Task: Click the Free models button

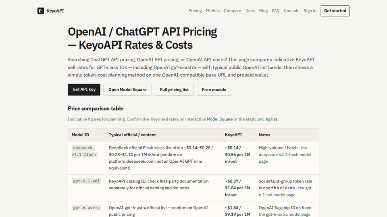Action: tap(214, 90)
